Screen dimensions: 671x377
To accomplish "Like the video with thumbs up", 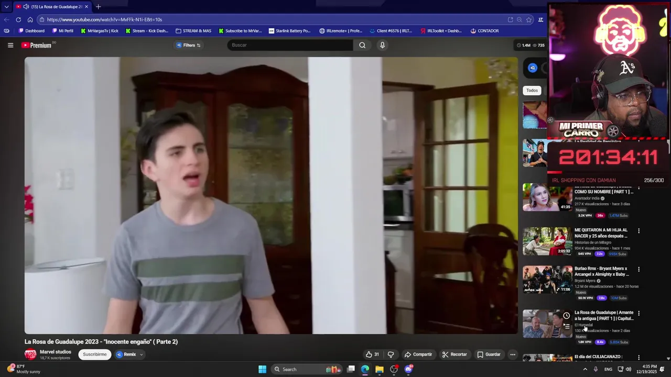I will click(372, 354).
